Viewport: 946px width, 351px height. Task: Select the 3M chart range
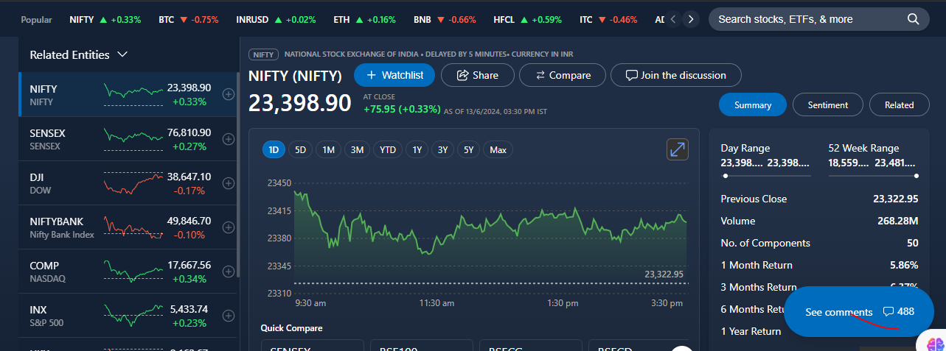click(357, 149)
